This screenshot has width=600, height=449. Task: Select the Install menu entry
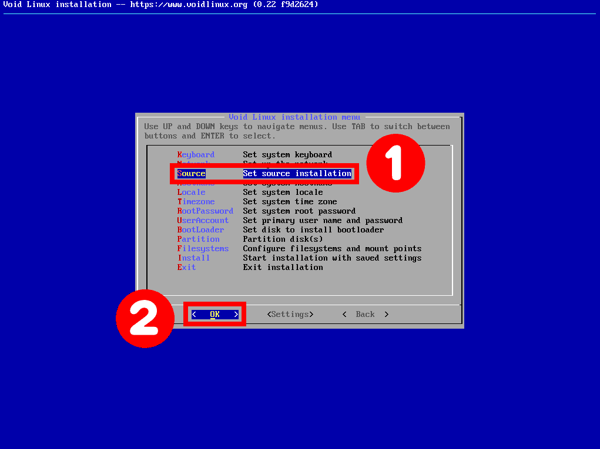pyautogui.click(x=299, y=258)
